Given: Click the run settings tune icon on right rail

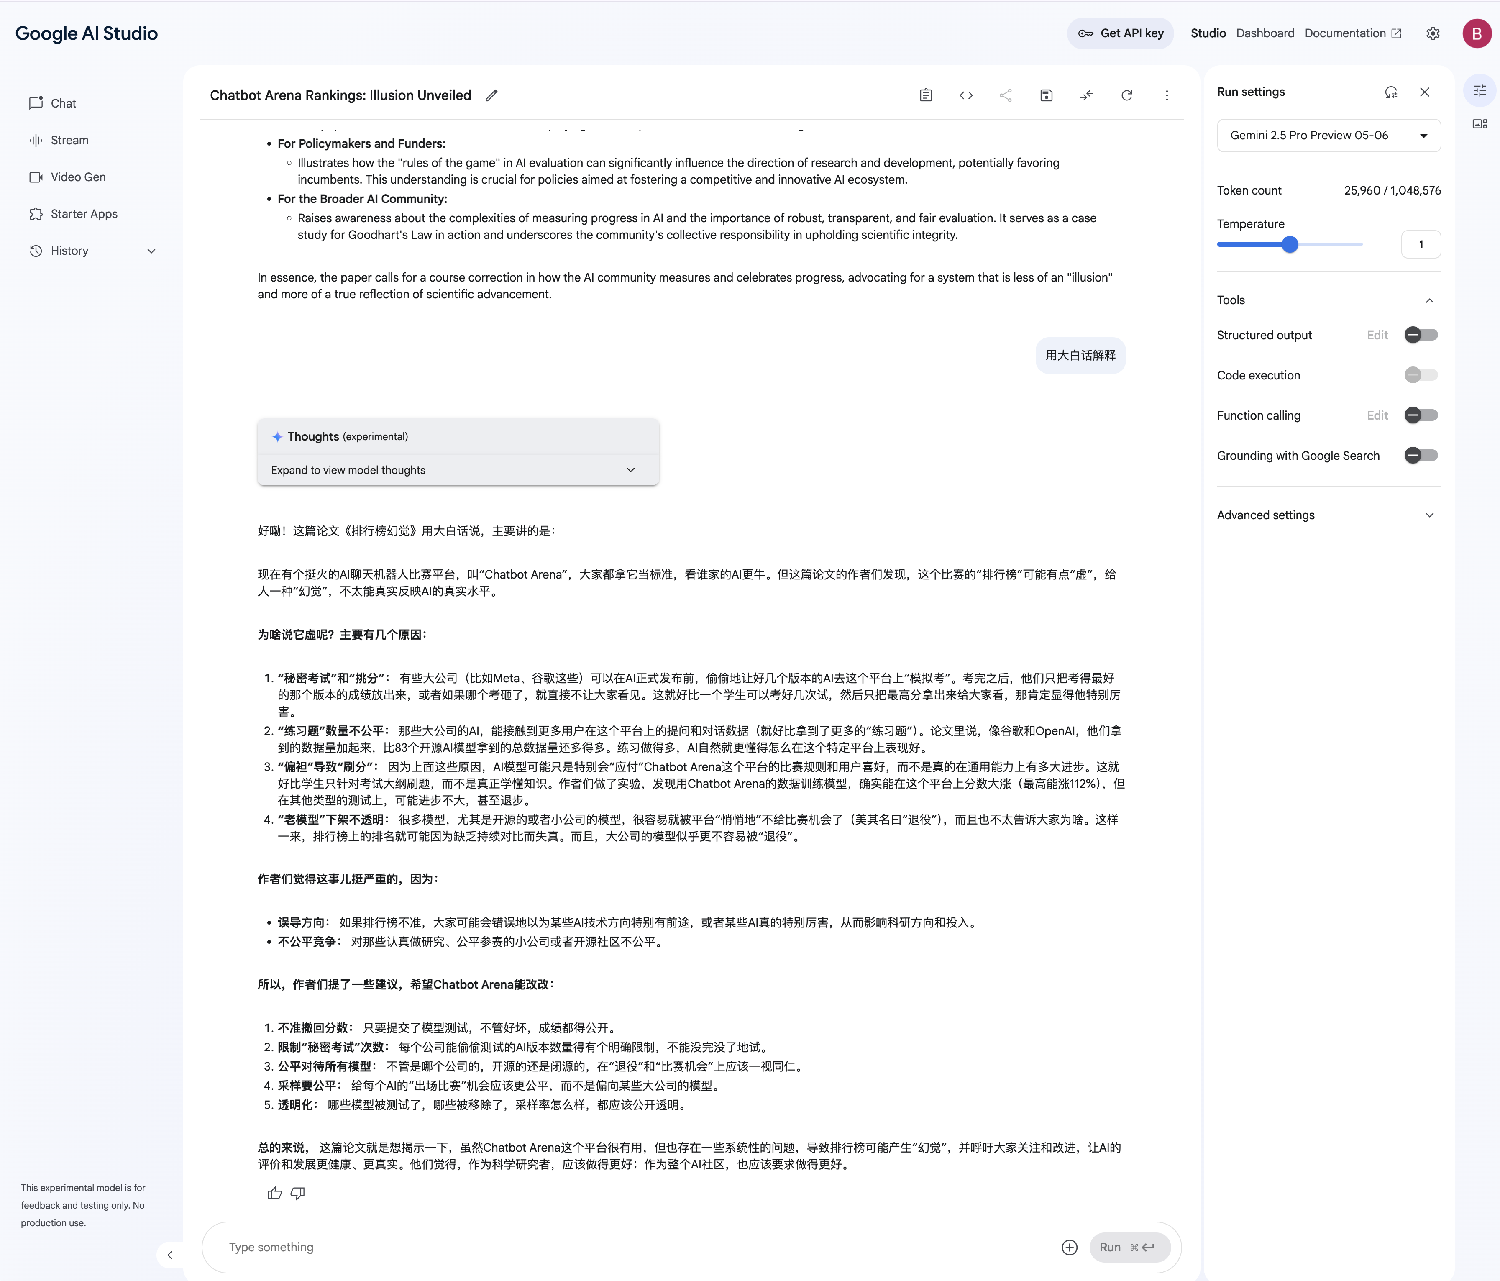Looking at the screenshot, I should tap(1480, 90).
